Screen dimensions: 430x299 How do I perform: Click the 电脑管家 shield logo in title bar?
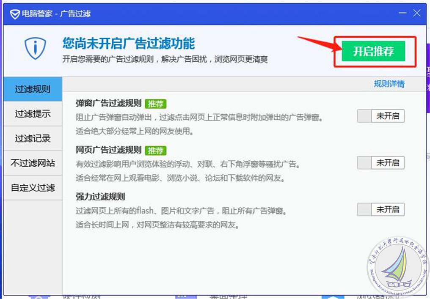[15, 14]
